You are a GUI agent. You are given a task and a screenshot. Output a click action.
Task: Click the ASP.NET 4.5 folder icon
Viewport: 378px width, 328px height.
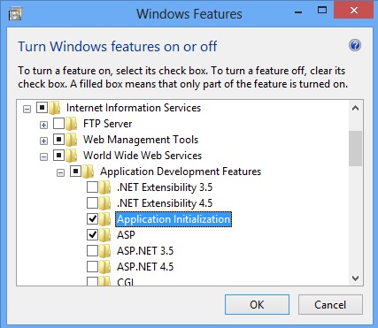[x=105, y=267]
